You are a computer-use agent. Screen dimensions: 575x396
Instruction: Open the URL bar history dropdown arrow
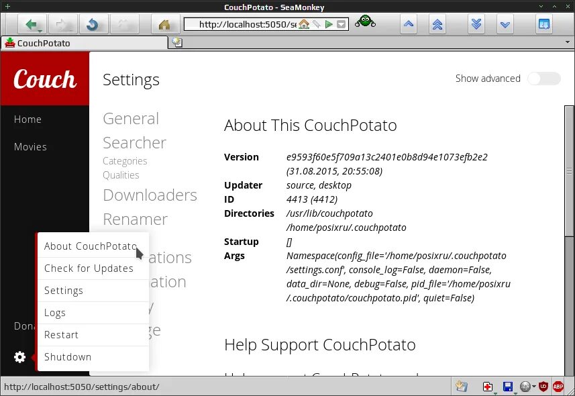[x=341, y=24]
